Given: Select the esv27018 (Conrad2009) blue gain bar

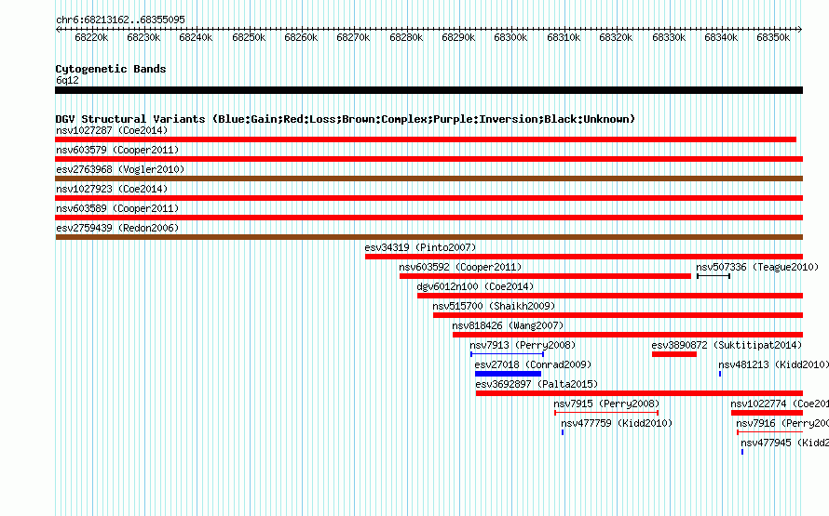Looking at the screenshot, I should (508, 374).
